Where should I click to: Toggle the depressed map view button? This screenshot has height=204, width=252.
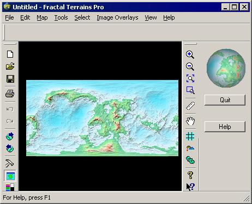point(10,176)
